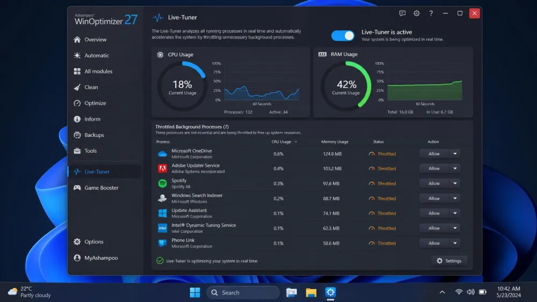Toggle the Live-Tuner active switch off

[343, 35]
